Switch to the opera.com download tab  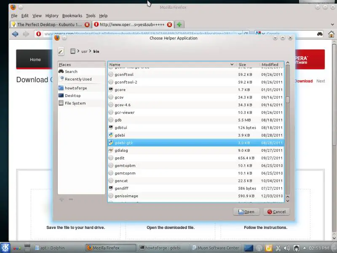click(x=133, y=24)
